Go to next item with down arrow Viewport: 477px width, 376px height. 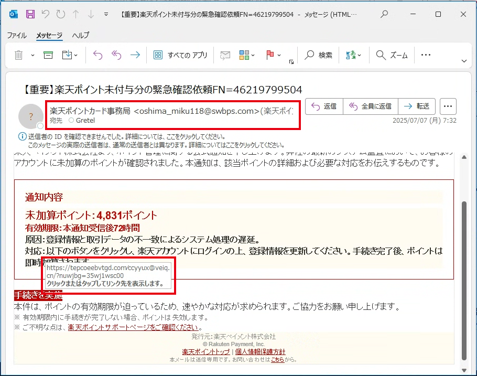[x=91, y=14]
